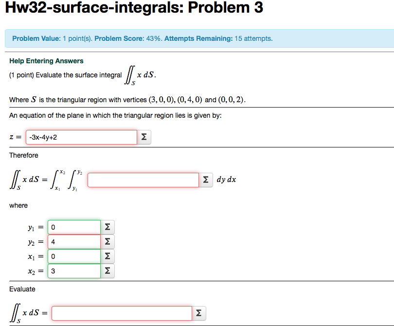Open the Help Entering Answers page

46,61
